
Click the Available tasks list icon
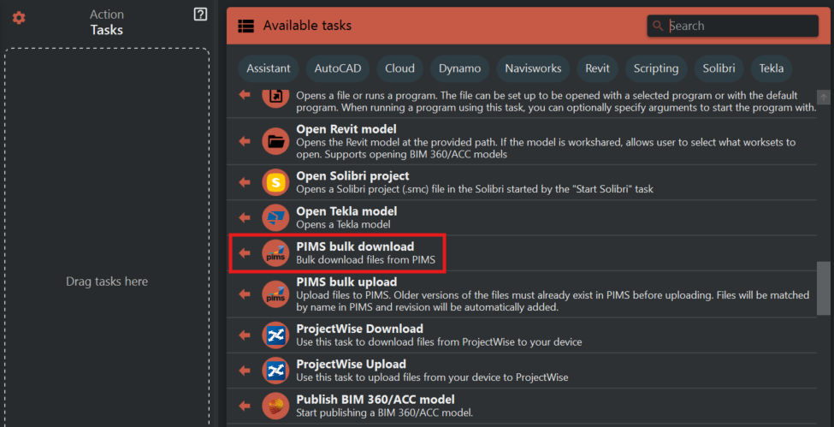click(x=245, y=26)
